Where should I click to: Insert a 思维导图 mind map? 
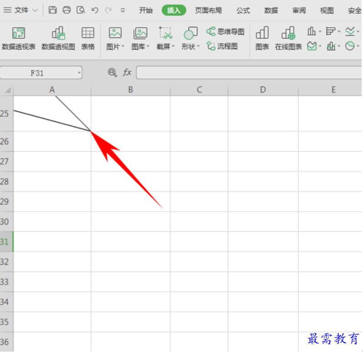225,32
